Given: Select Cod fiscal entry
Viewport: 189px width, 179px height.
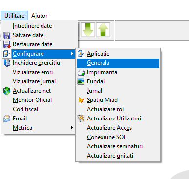Looking at the screenshot, I should click(39, 109).
